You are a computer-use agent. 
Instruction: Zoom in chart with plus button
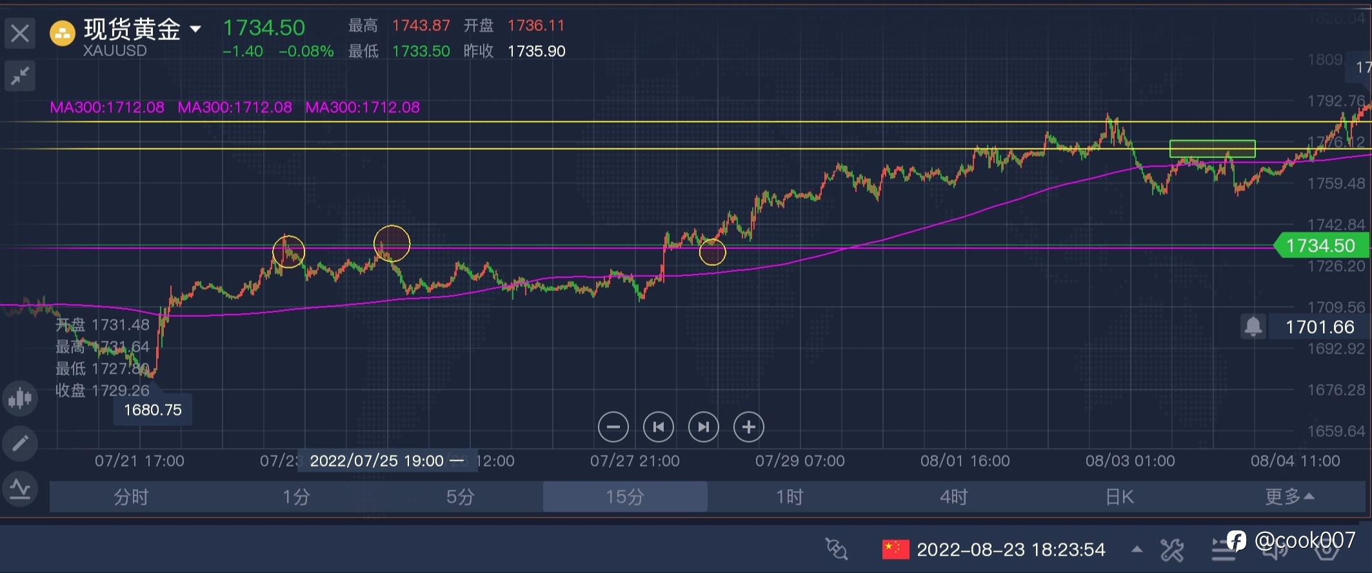click(748, 427)
